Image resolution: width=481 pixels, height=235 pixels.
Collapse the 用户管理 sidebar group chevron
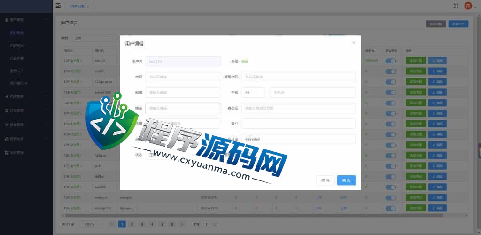pyautogui.click(x=46, y=20)
